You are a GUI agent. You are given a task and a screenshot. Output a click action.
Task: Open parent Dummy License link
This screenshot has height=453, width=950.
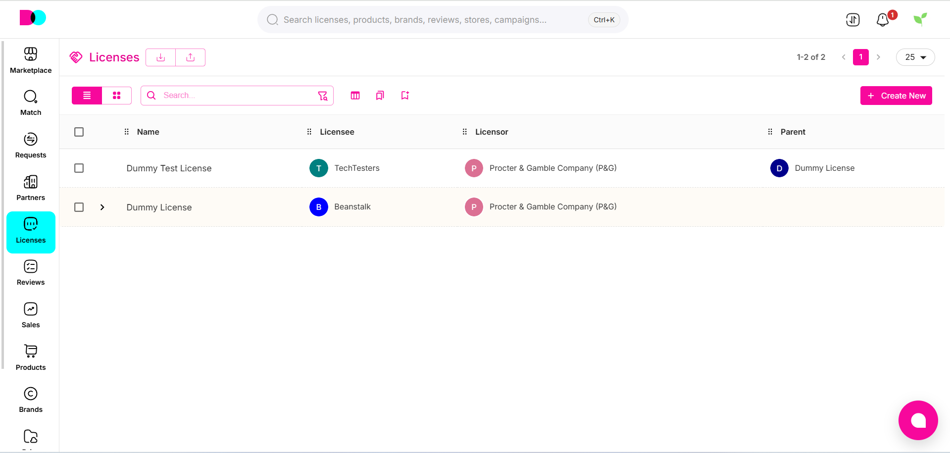tap(825, 168)
